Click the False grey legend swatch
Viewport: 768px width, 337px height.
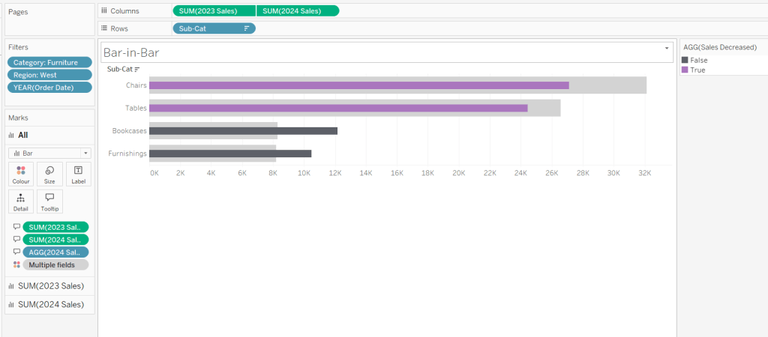click(x=685, y=60)
